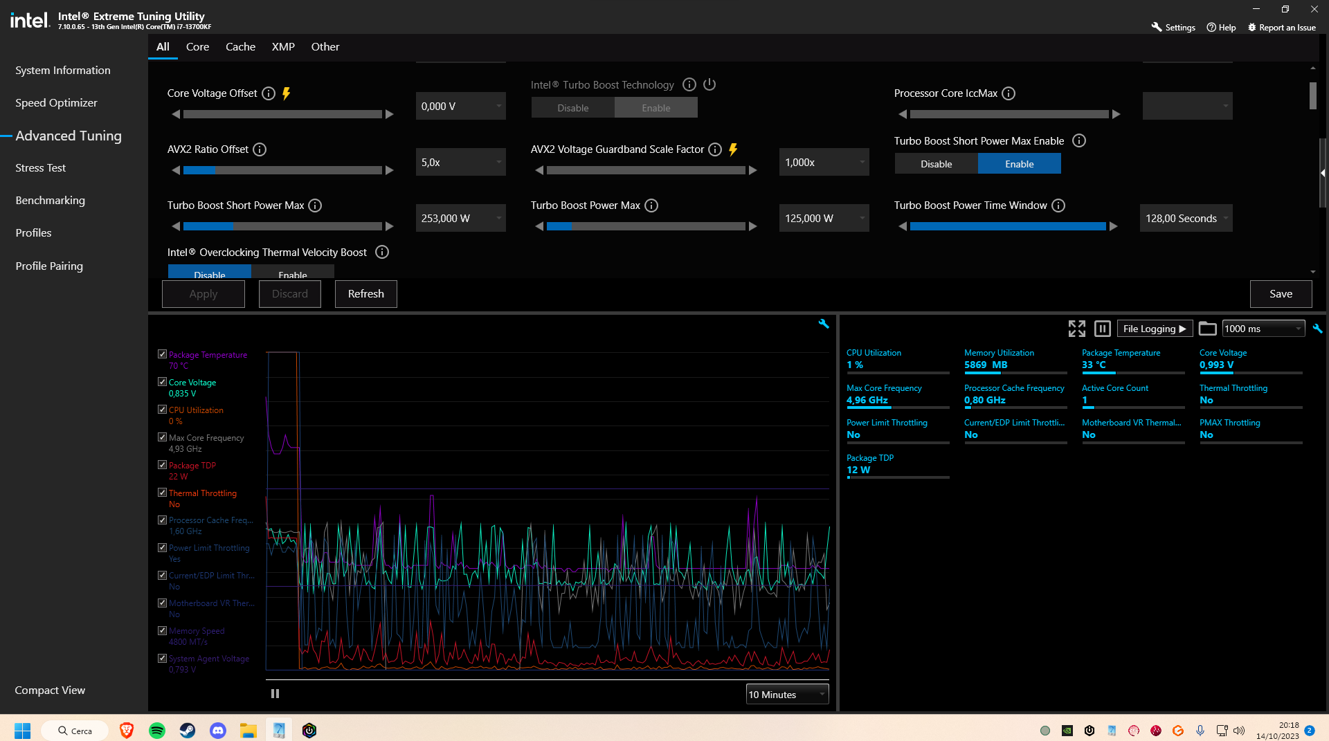The width and height of the screenshot is (1329, 741).
Task: Expand the monitoring panel to full screen
Action: pyautogui.click(x=1076, y=329)
